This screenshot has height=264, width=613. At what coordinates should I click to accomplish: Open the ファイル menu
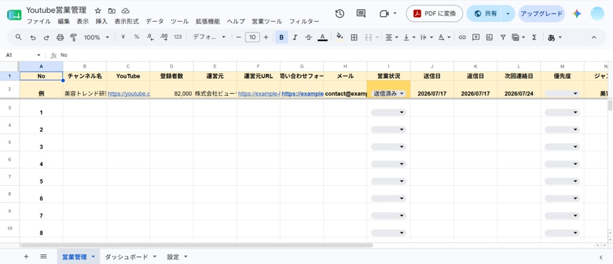click(39, 22)
